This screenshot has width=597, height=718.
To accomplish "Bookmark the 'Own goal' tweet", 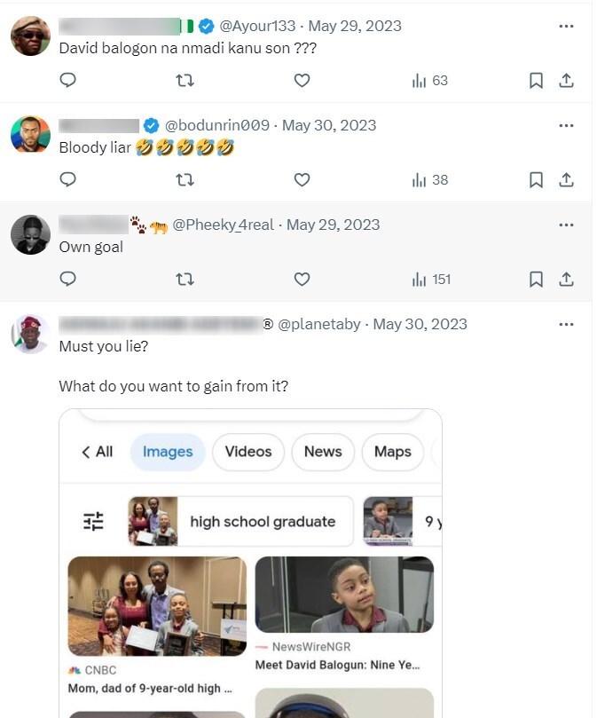I will pyautogui.click(x=536, y=280).
